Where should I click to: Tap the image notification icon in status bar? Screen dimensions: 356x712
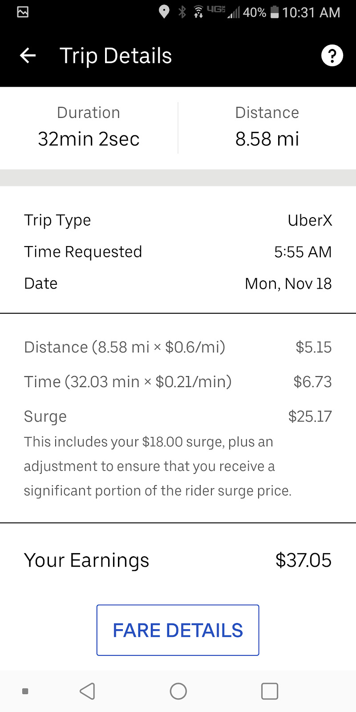click(23, 12)
